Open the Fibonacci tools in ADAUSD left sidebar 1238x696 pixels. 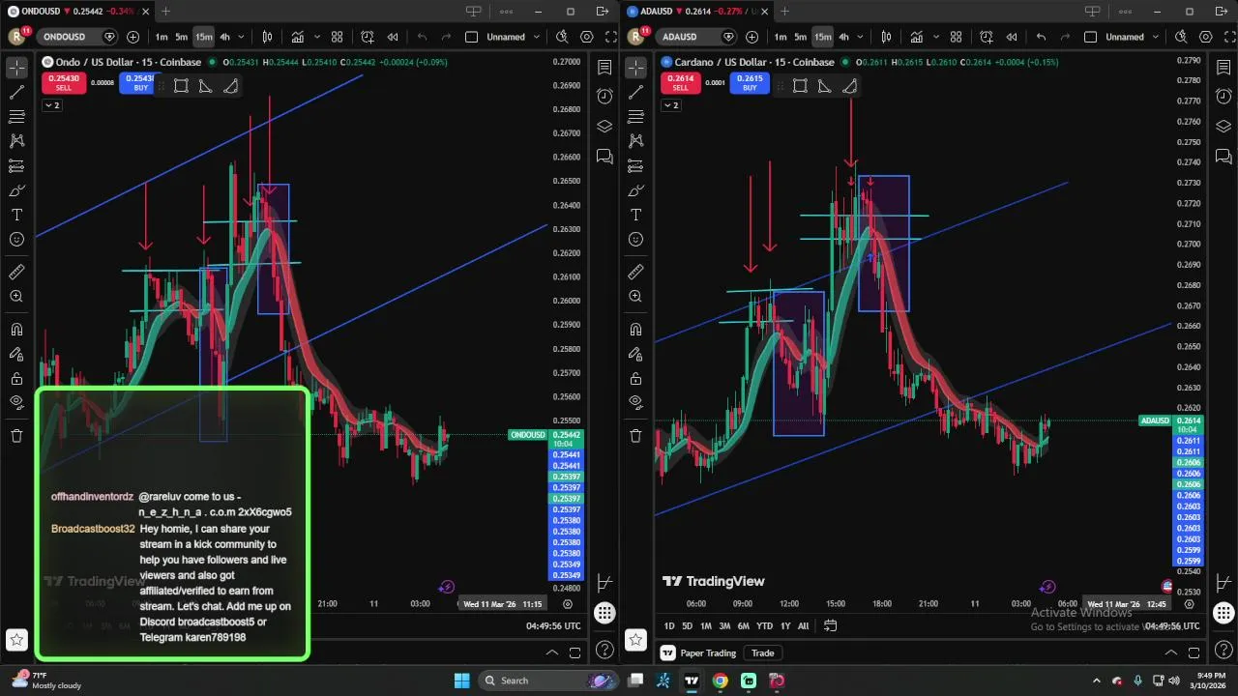coord(635,117)
